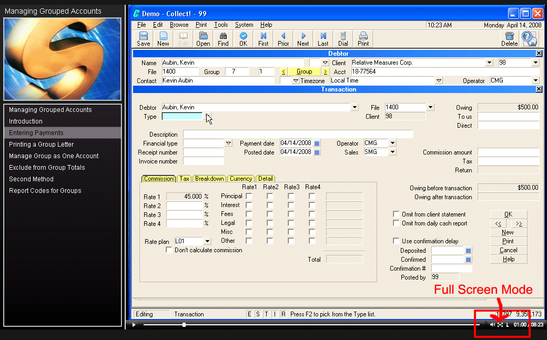The image size is (547, 340).
Task: Open Deposited date calendar picker icon
Action: [x=468, y=250]
